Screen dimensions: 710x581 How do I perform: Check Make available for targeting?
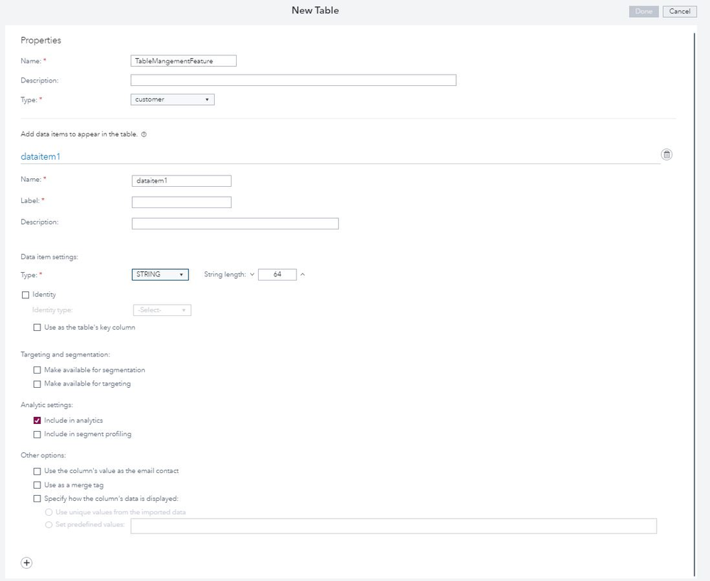37,384
